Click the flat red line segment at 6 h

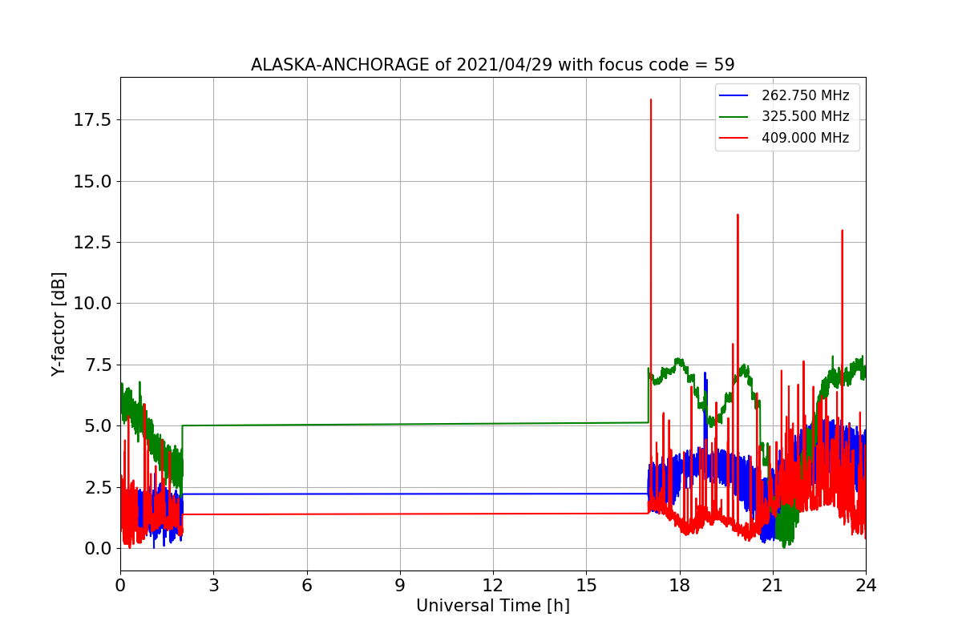point(306,514)
